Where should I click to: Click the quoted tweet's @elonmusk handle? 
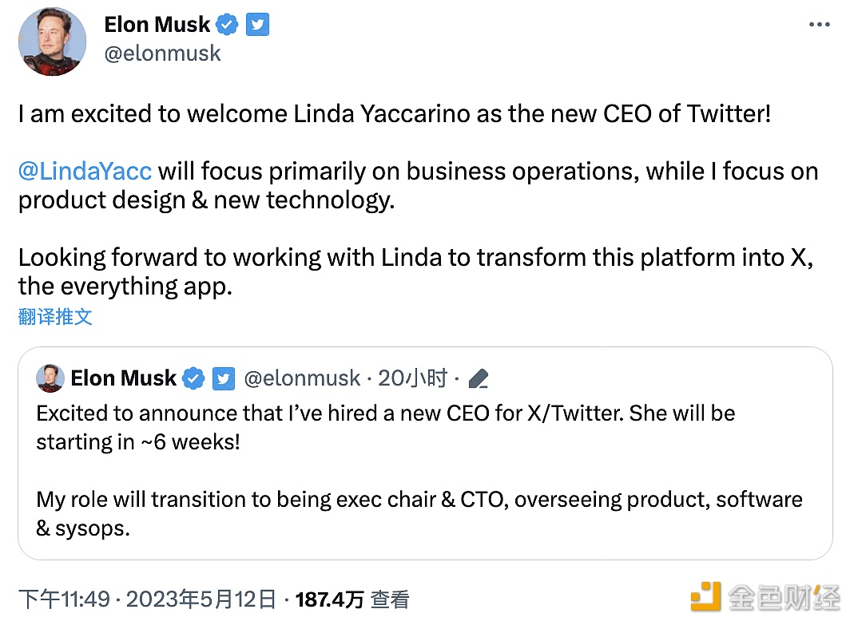[302, 378]
